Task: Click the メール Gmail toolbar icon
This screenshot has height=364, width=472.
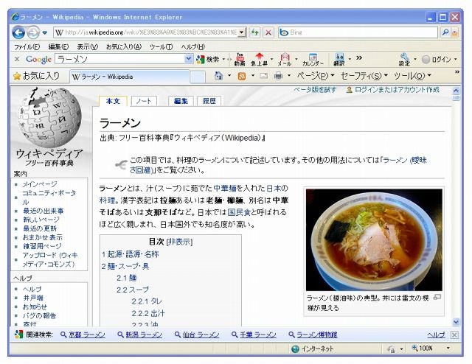Action: (x=285, y=59)
